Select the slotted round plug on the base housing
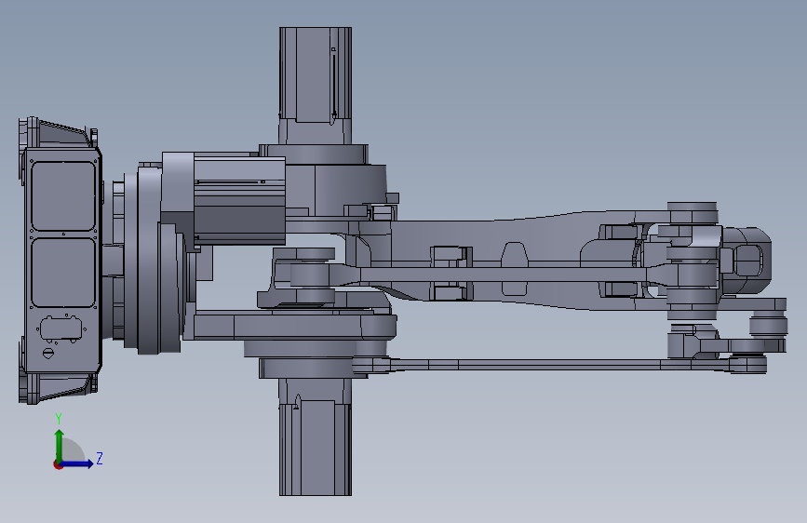The image size is (807, 523). (x=47, y=353)
